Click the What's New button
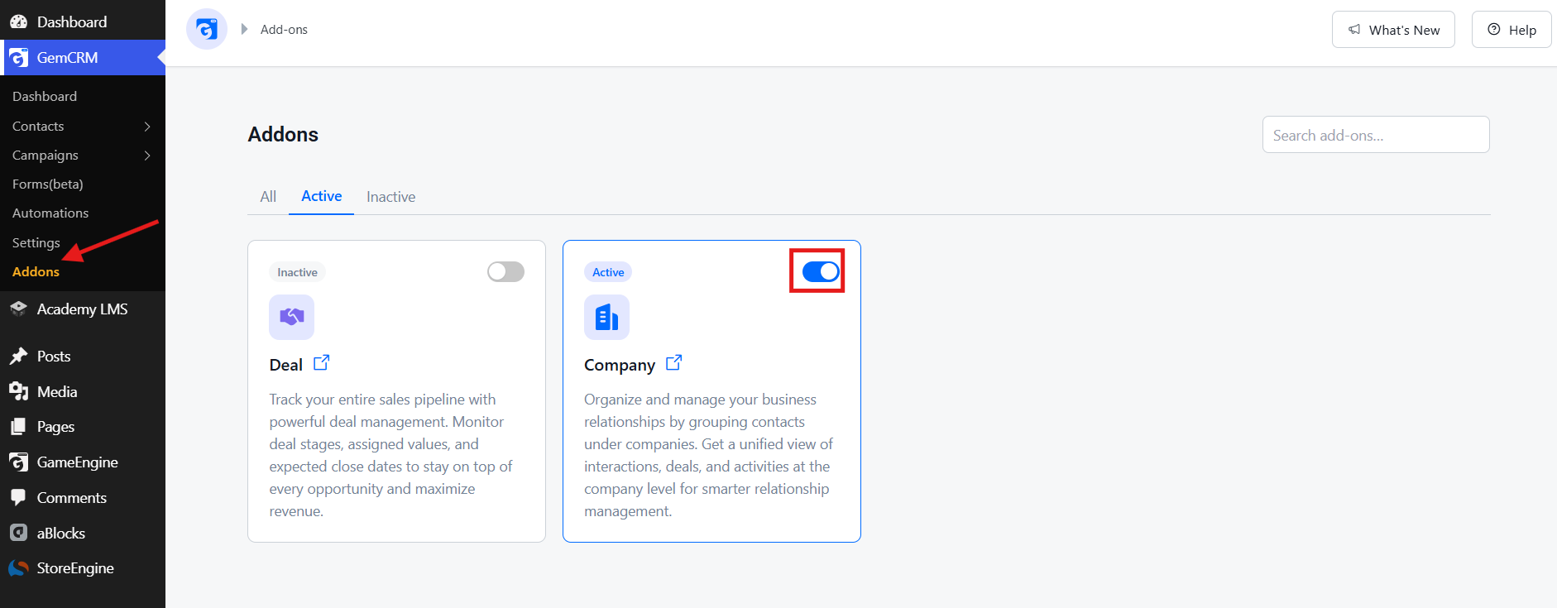 1393,30
